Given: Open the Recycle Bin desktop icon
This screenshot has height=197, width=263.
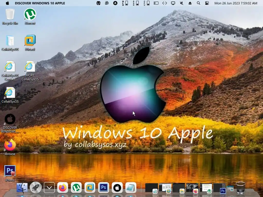Looking at the screenshot, I should (10, 16).
